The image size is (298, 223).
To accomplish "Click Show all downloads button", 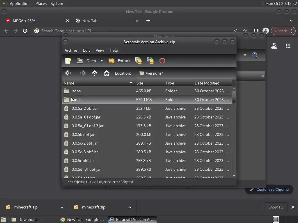I will click(275, 207).
